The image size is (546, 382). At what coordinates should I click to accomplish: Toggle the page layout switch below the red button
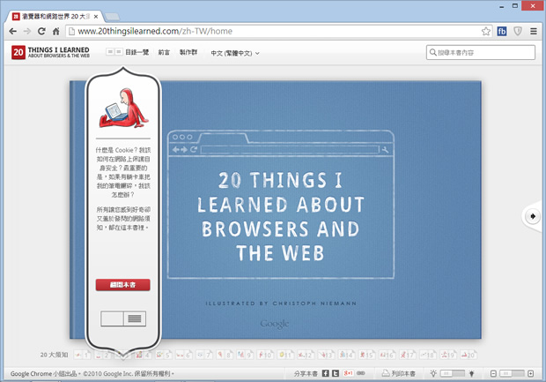[123, 318]
